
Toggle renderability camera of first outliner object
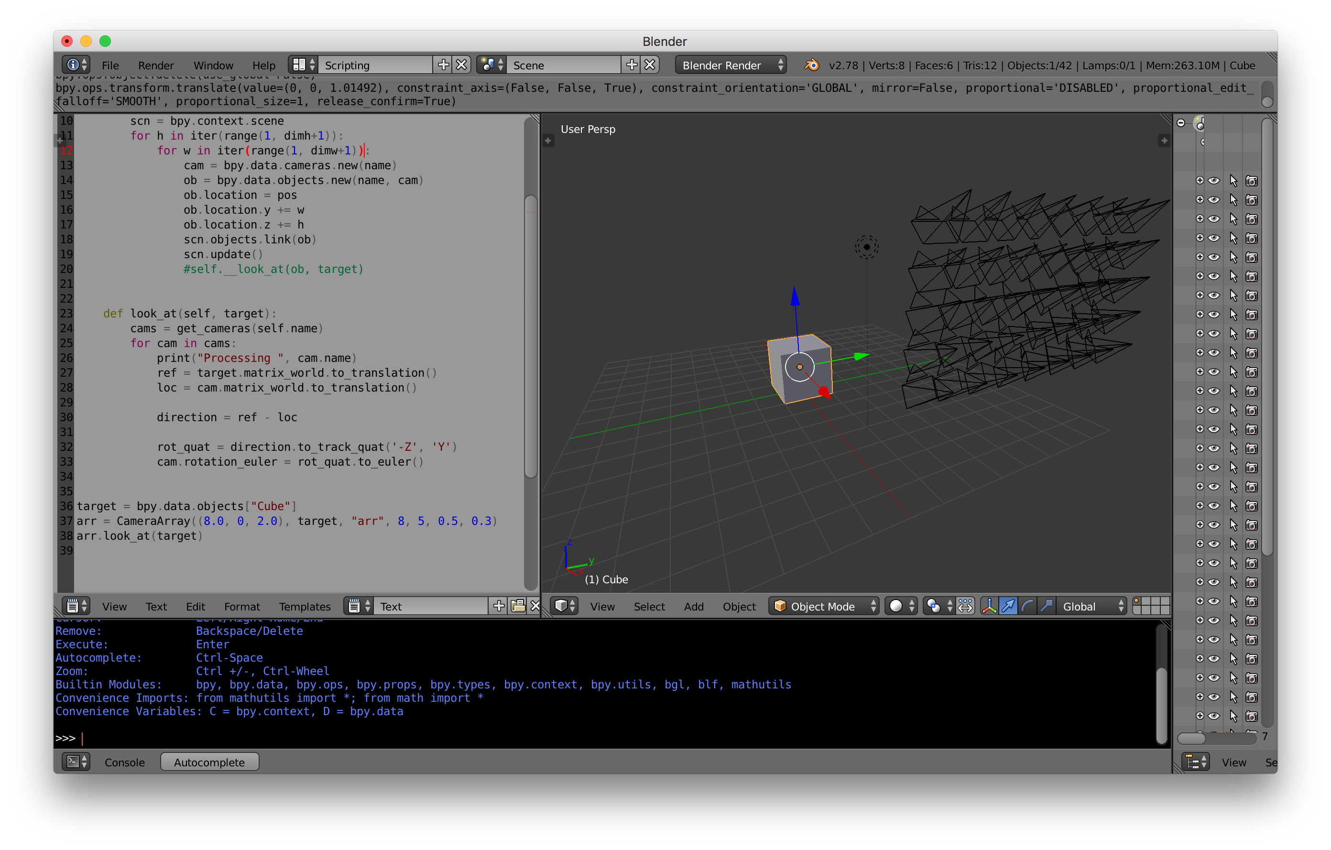pos(1252,181)
